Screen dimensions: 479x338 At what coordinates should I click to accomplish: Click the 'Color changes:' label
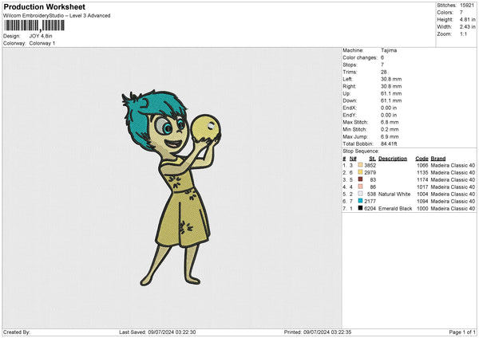(360, 57)
